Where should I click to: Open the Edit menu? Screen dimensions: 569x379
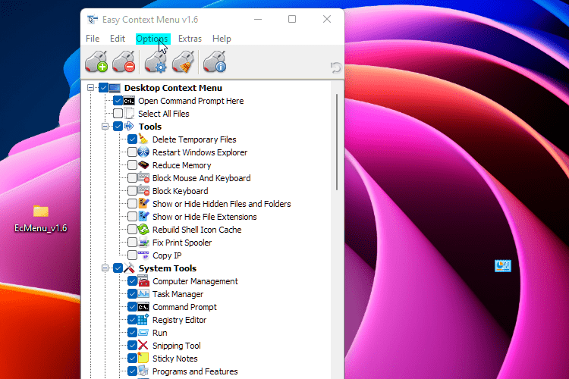(x=117, y=39)
